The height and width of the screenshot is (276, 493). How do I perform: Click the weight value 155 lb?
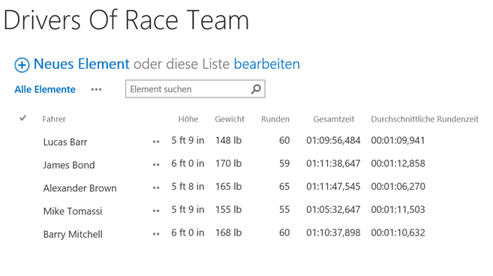(x=229, y=209)
